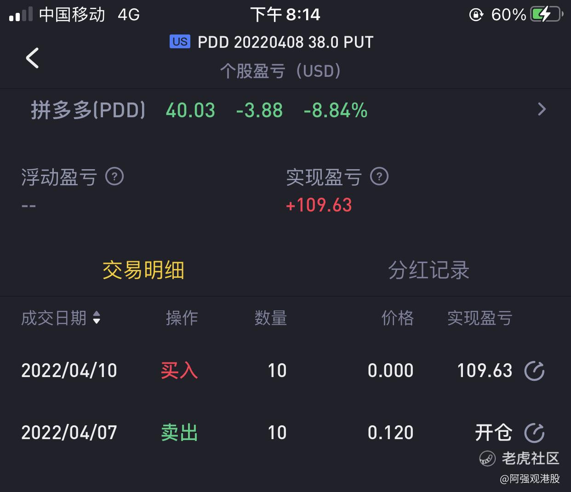Expand PDD stock quote chevron

[542, 109]
